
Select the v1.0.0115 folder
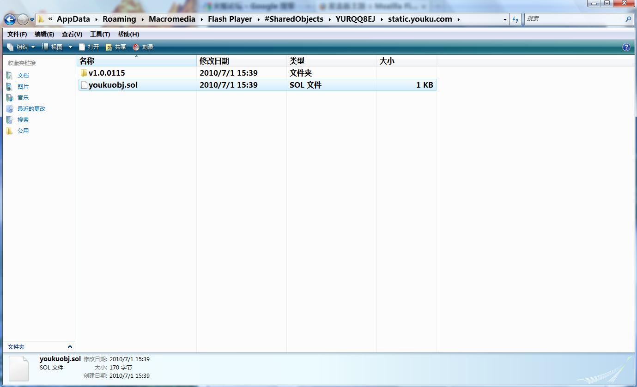[107, 73]
